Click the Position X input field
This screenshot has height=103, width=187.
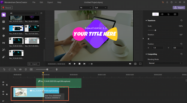click(x=158, y=48)
